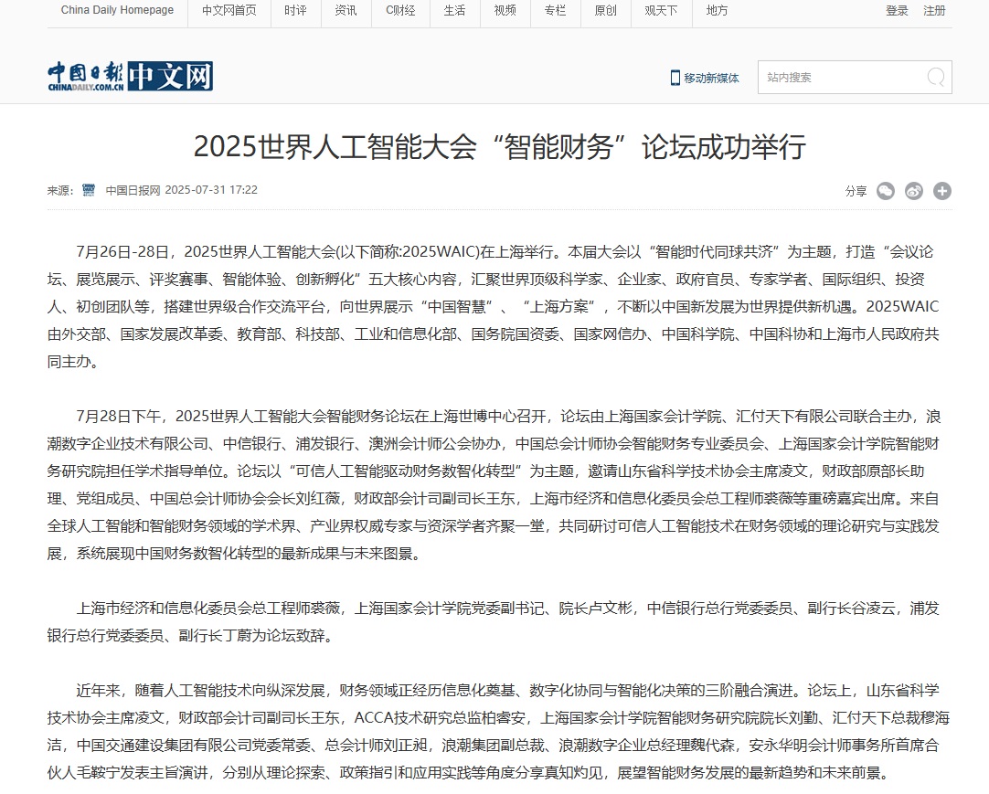The image size is (989, 794).
Task: Click the 中国日报网 source link
Action: pos(133,190)
